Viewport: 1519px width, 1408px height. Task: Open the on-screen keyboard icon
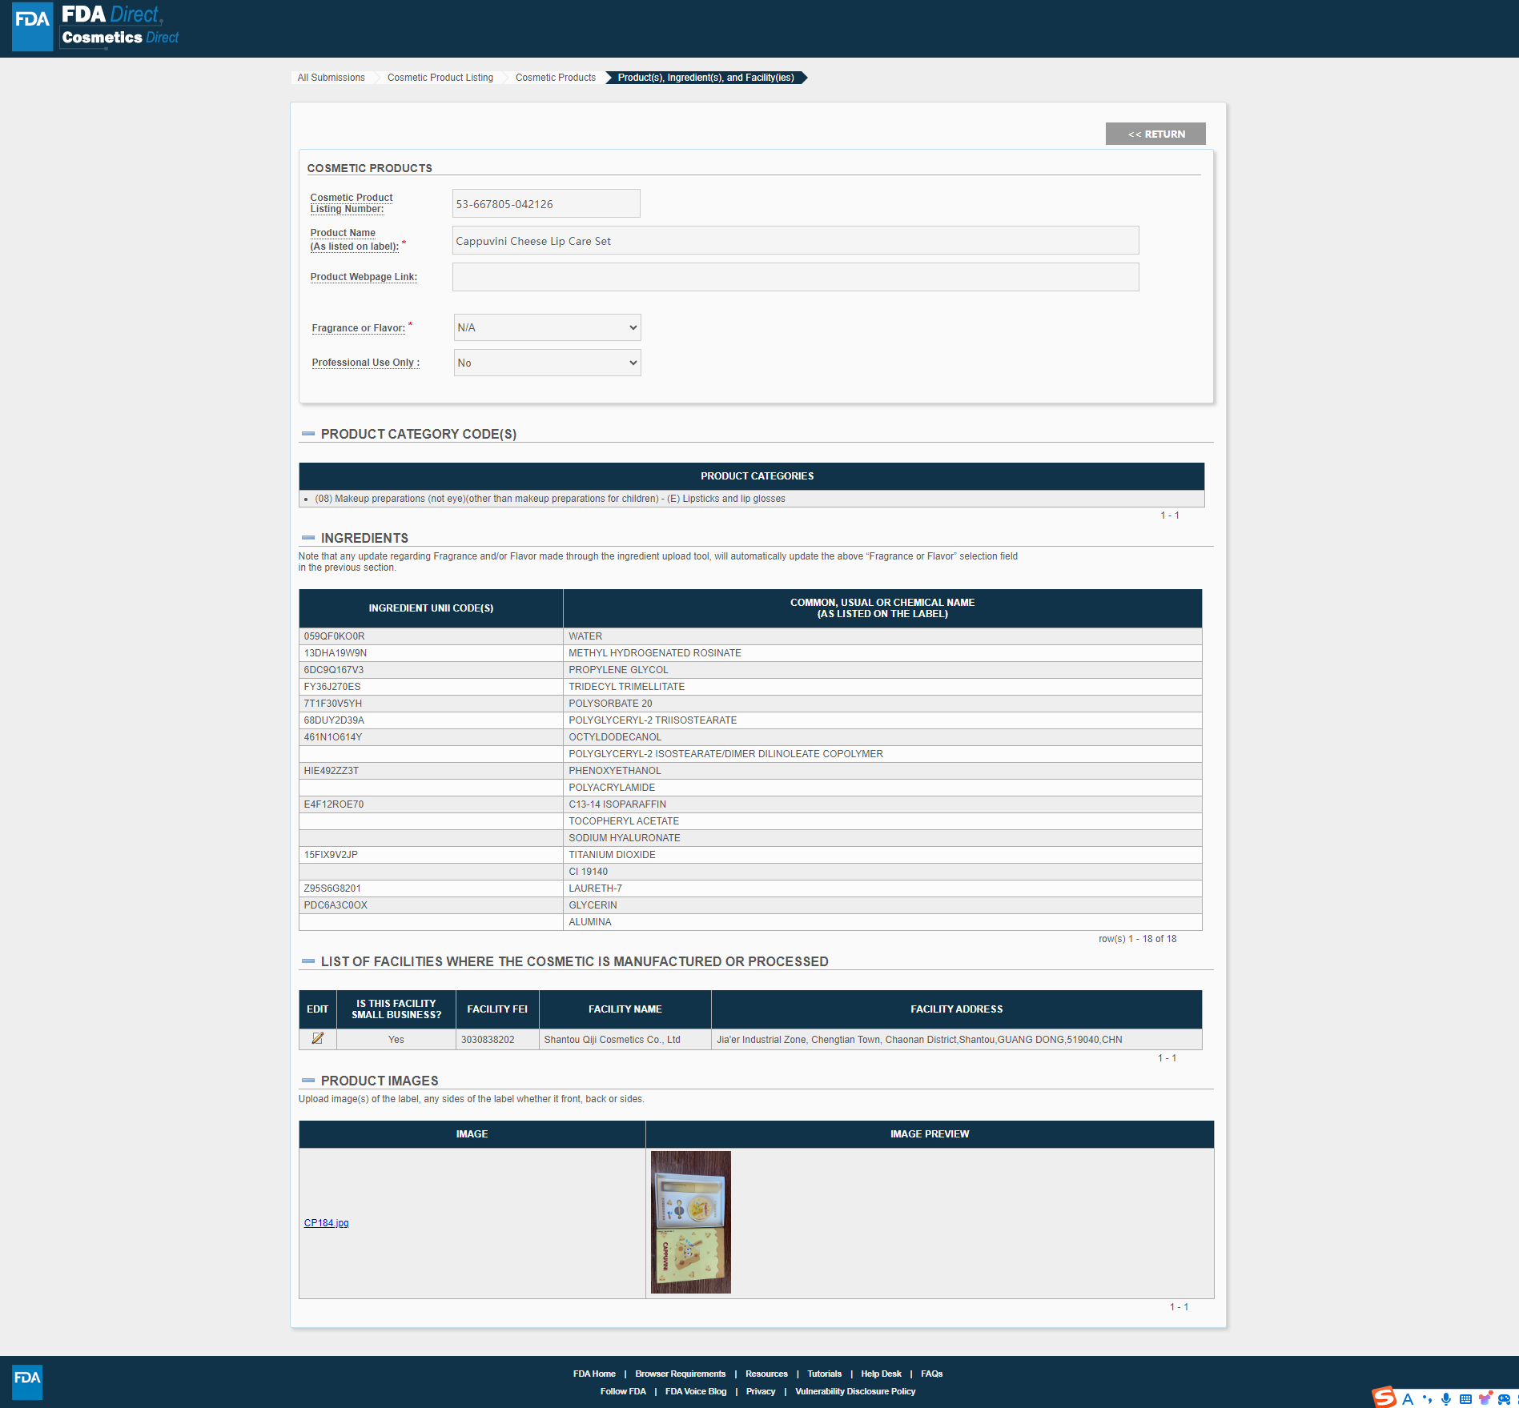pos(1465,1398)
